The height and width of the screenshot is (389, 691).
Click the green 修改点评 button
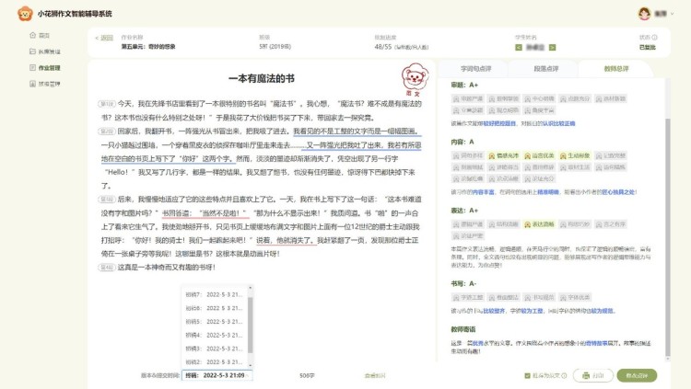click(x=636, y=375)
